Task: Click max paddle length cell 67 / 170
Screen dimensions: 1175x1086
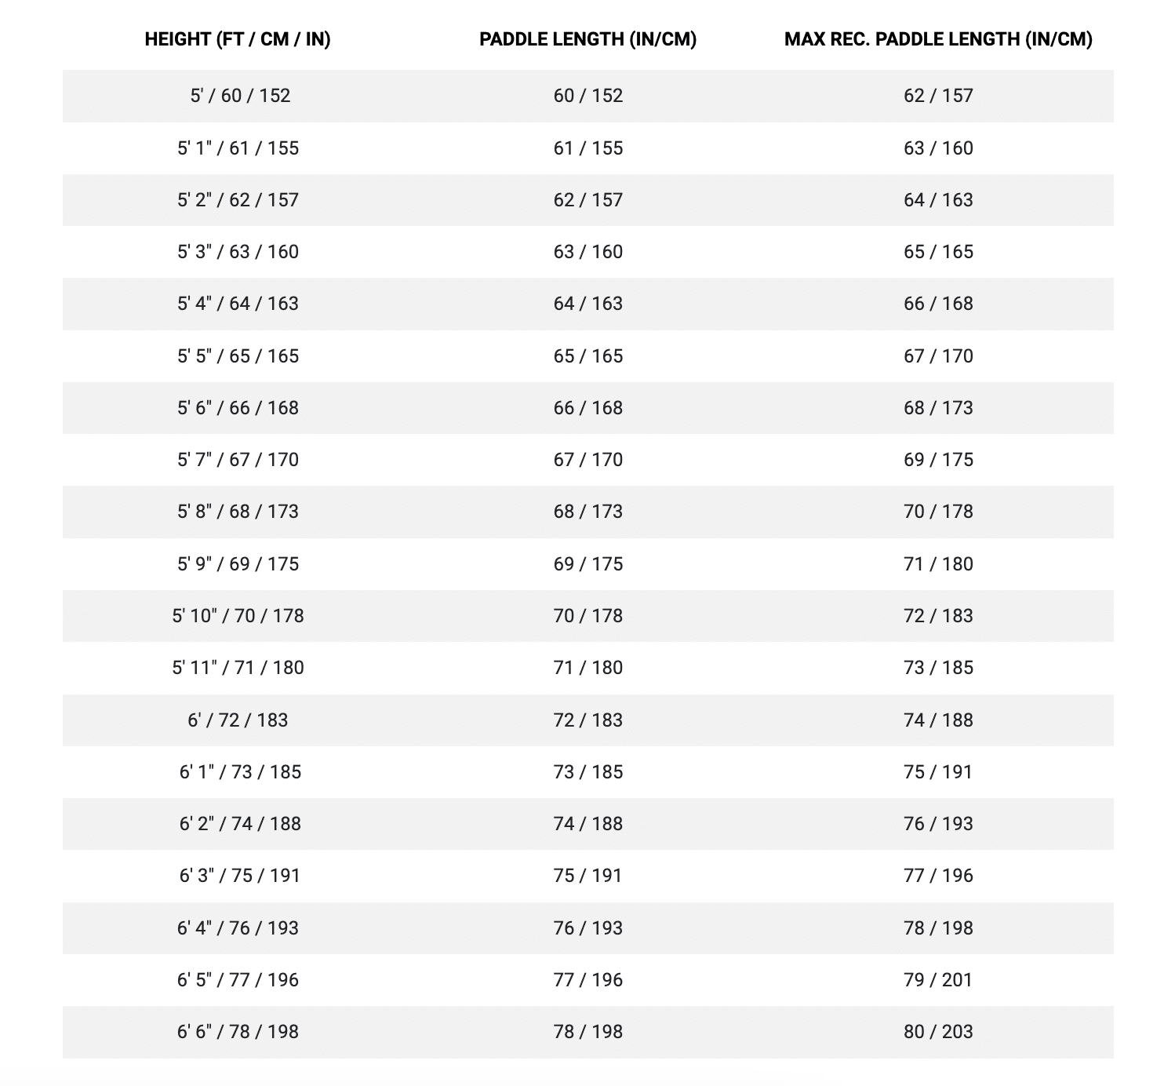Action: click(x=938, y=356)
